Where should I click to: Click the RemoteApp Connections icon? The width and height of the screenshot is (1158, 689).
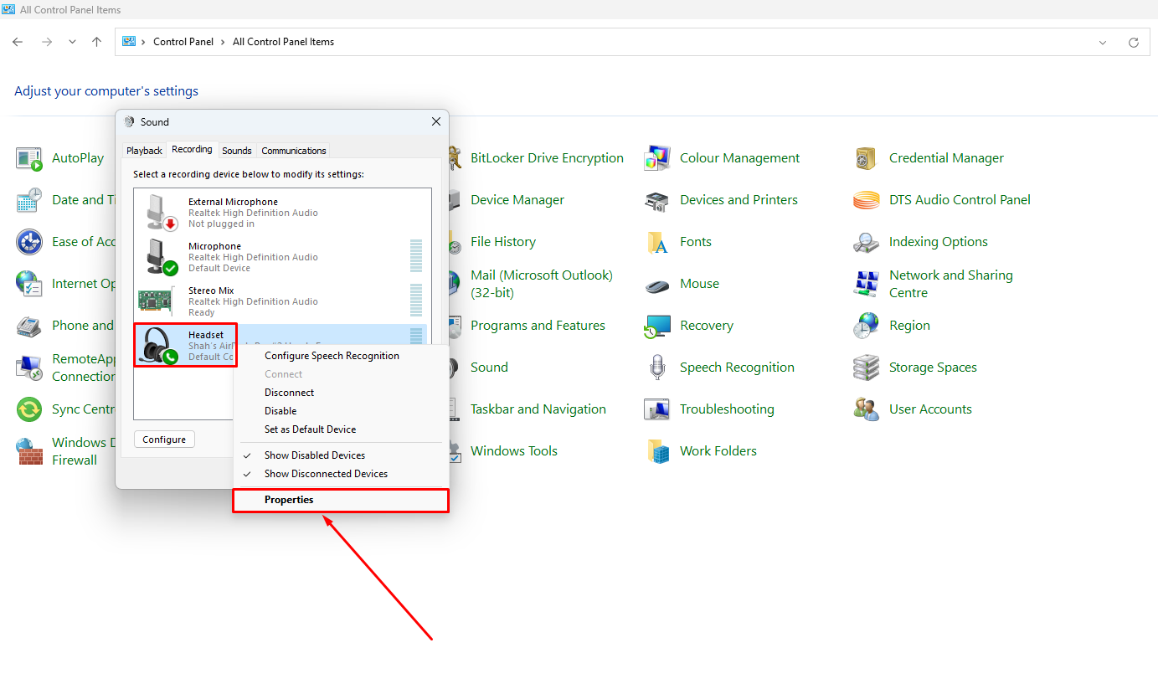click(29, 368)
